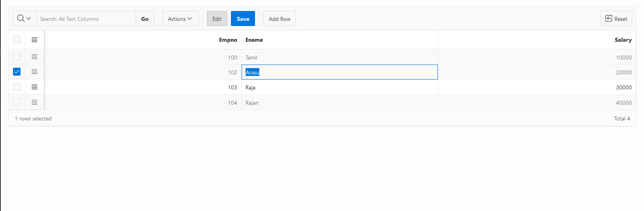Open the header row actions menu icon
Image resolution: width=644 pixels, height=211 pixels.
(34, 40)
